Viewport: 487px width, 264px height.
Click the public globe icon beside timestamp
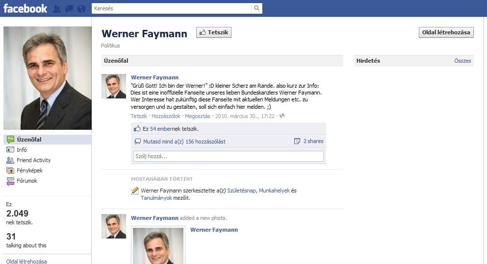[x=282, y=116]
